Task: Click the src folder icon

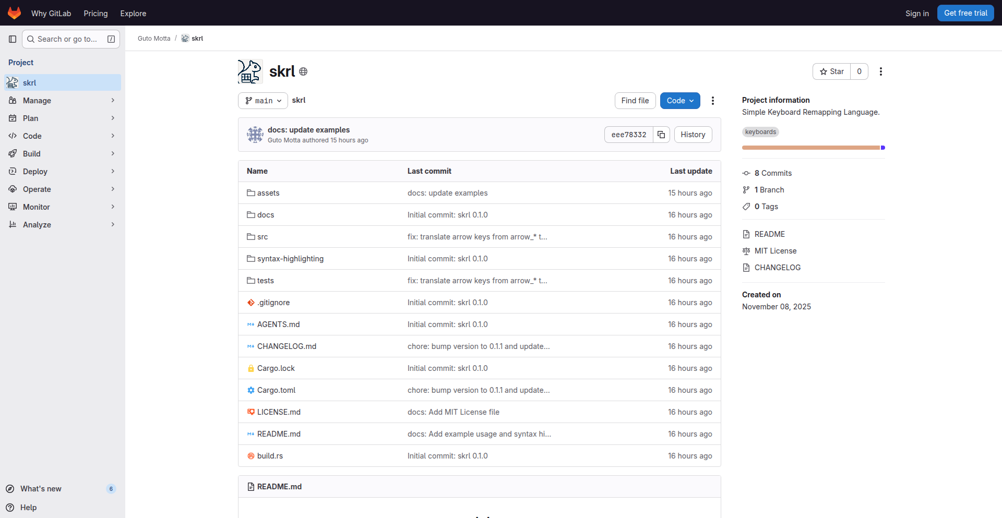Action: (x=251, y=237)
